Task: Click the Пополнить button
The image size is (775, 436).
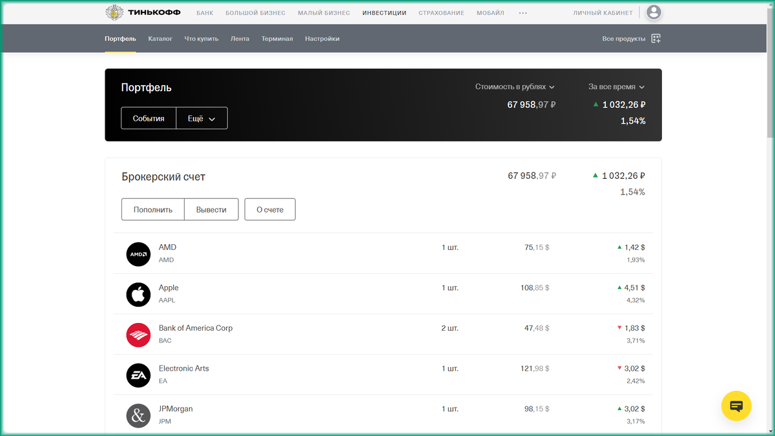Action: 153,209
